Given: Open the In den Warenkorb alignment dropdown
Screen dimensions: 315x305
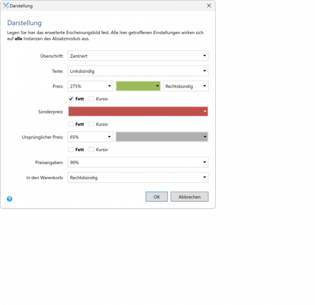Looking at the screenshot, I should click(x=138, y=177).
